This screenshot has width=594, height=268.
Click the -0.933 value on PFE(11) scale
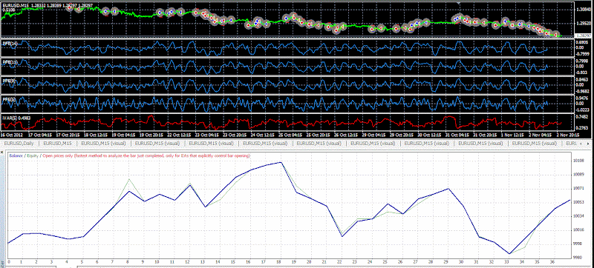click(x=581, y=72)
